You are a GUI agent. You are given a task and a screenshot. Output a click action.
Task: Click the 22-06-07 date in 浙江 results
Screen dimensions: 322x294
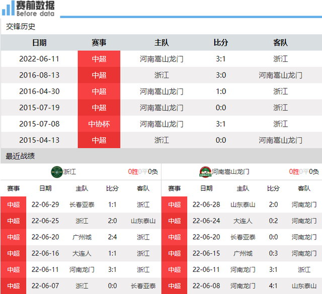pyautogui.click(x=45, y=286)
